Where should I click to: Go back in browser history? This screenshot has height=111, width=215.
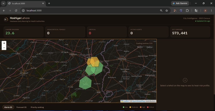point(4,11)
